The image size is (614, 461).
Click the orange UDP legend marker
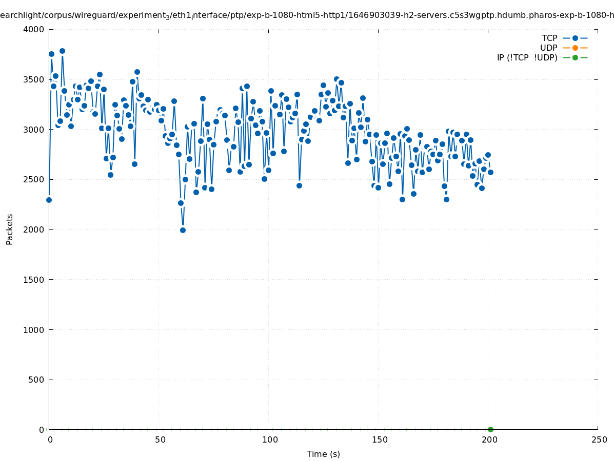575,48
